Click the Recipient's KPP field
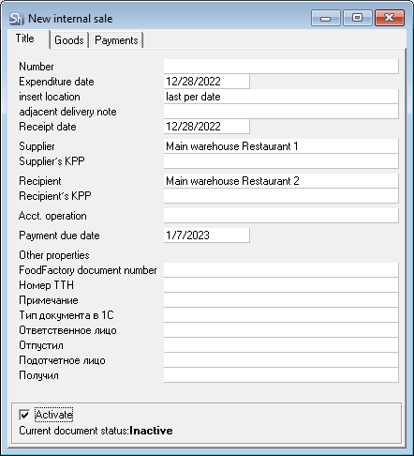The image size is (414, 456). coord(281,196)
